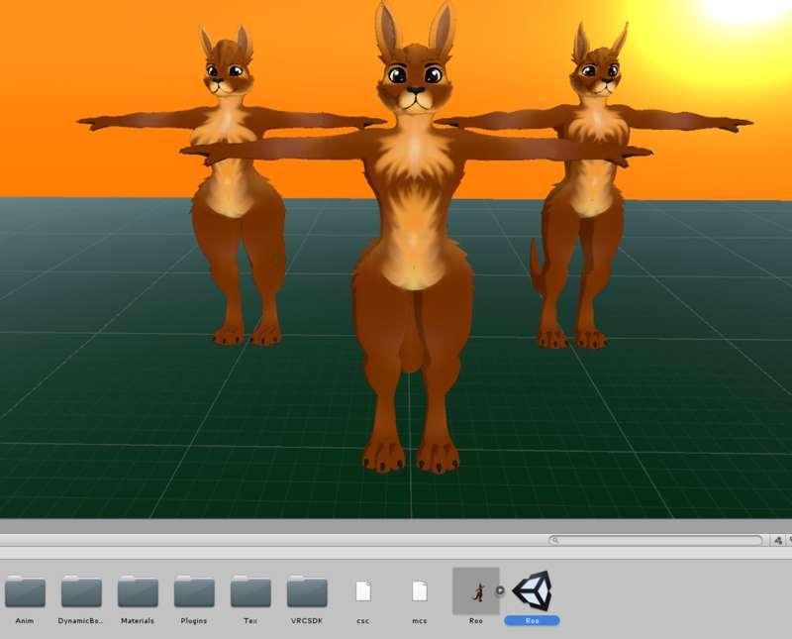
Task: Click the mcs file label
Action: (x=420, y=621)
